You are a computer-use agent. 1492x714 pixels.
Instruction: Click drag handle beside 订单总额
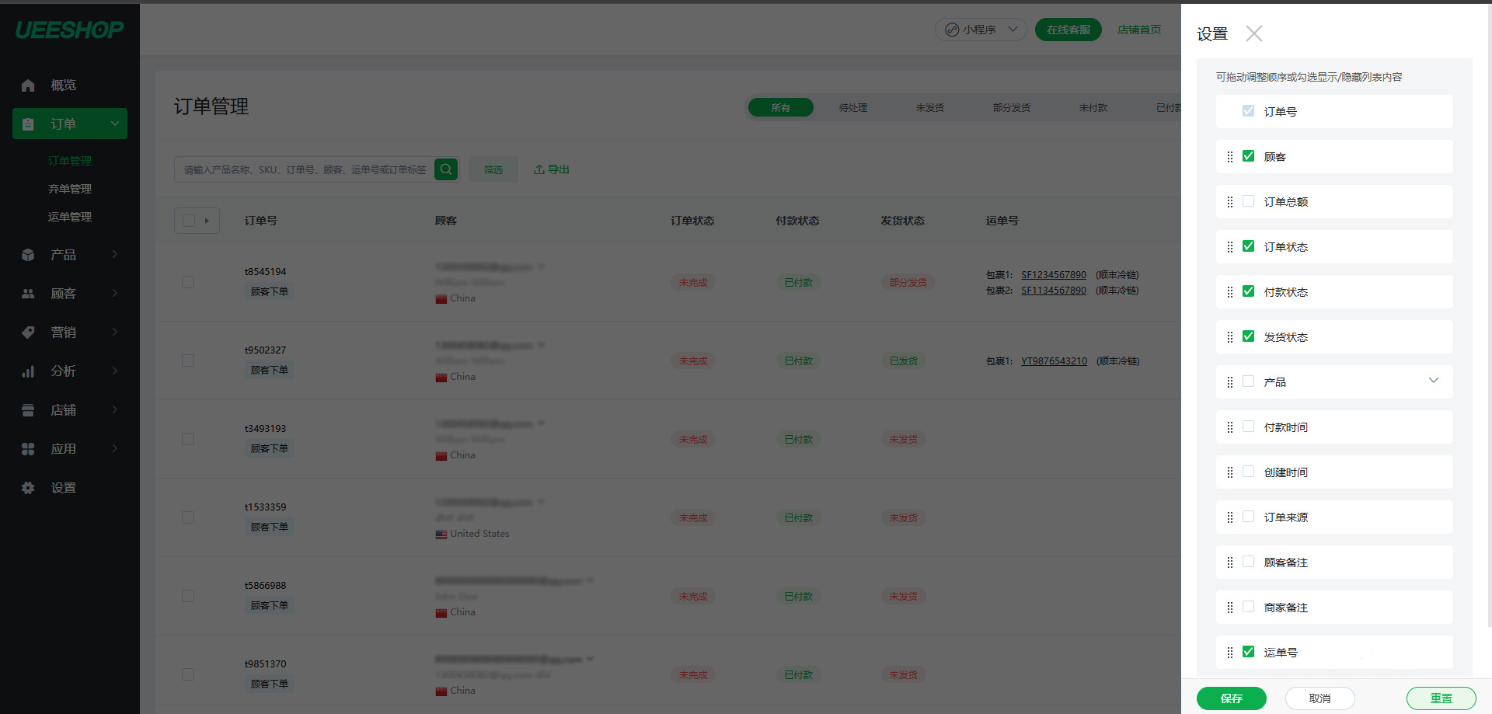point(1229,202)
